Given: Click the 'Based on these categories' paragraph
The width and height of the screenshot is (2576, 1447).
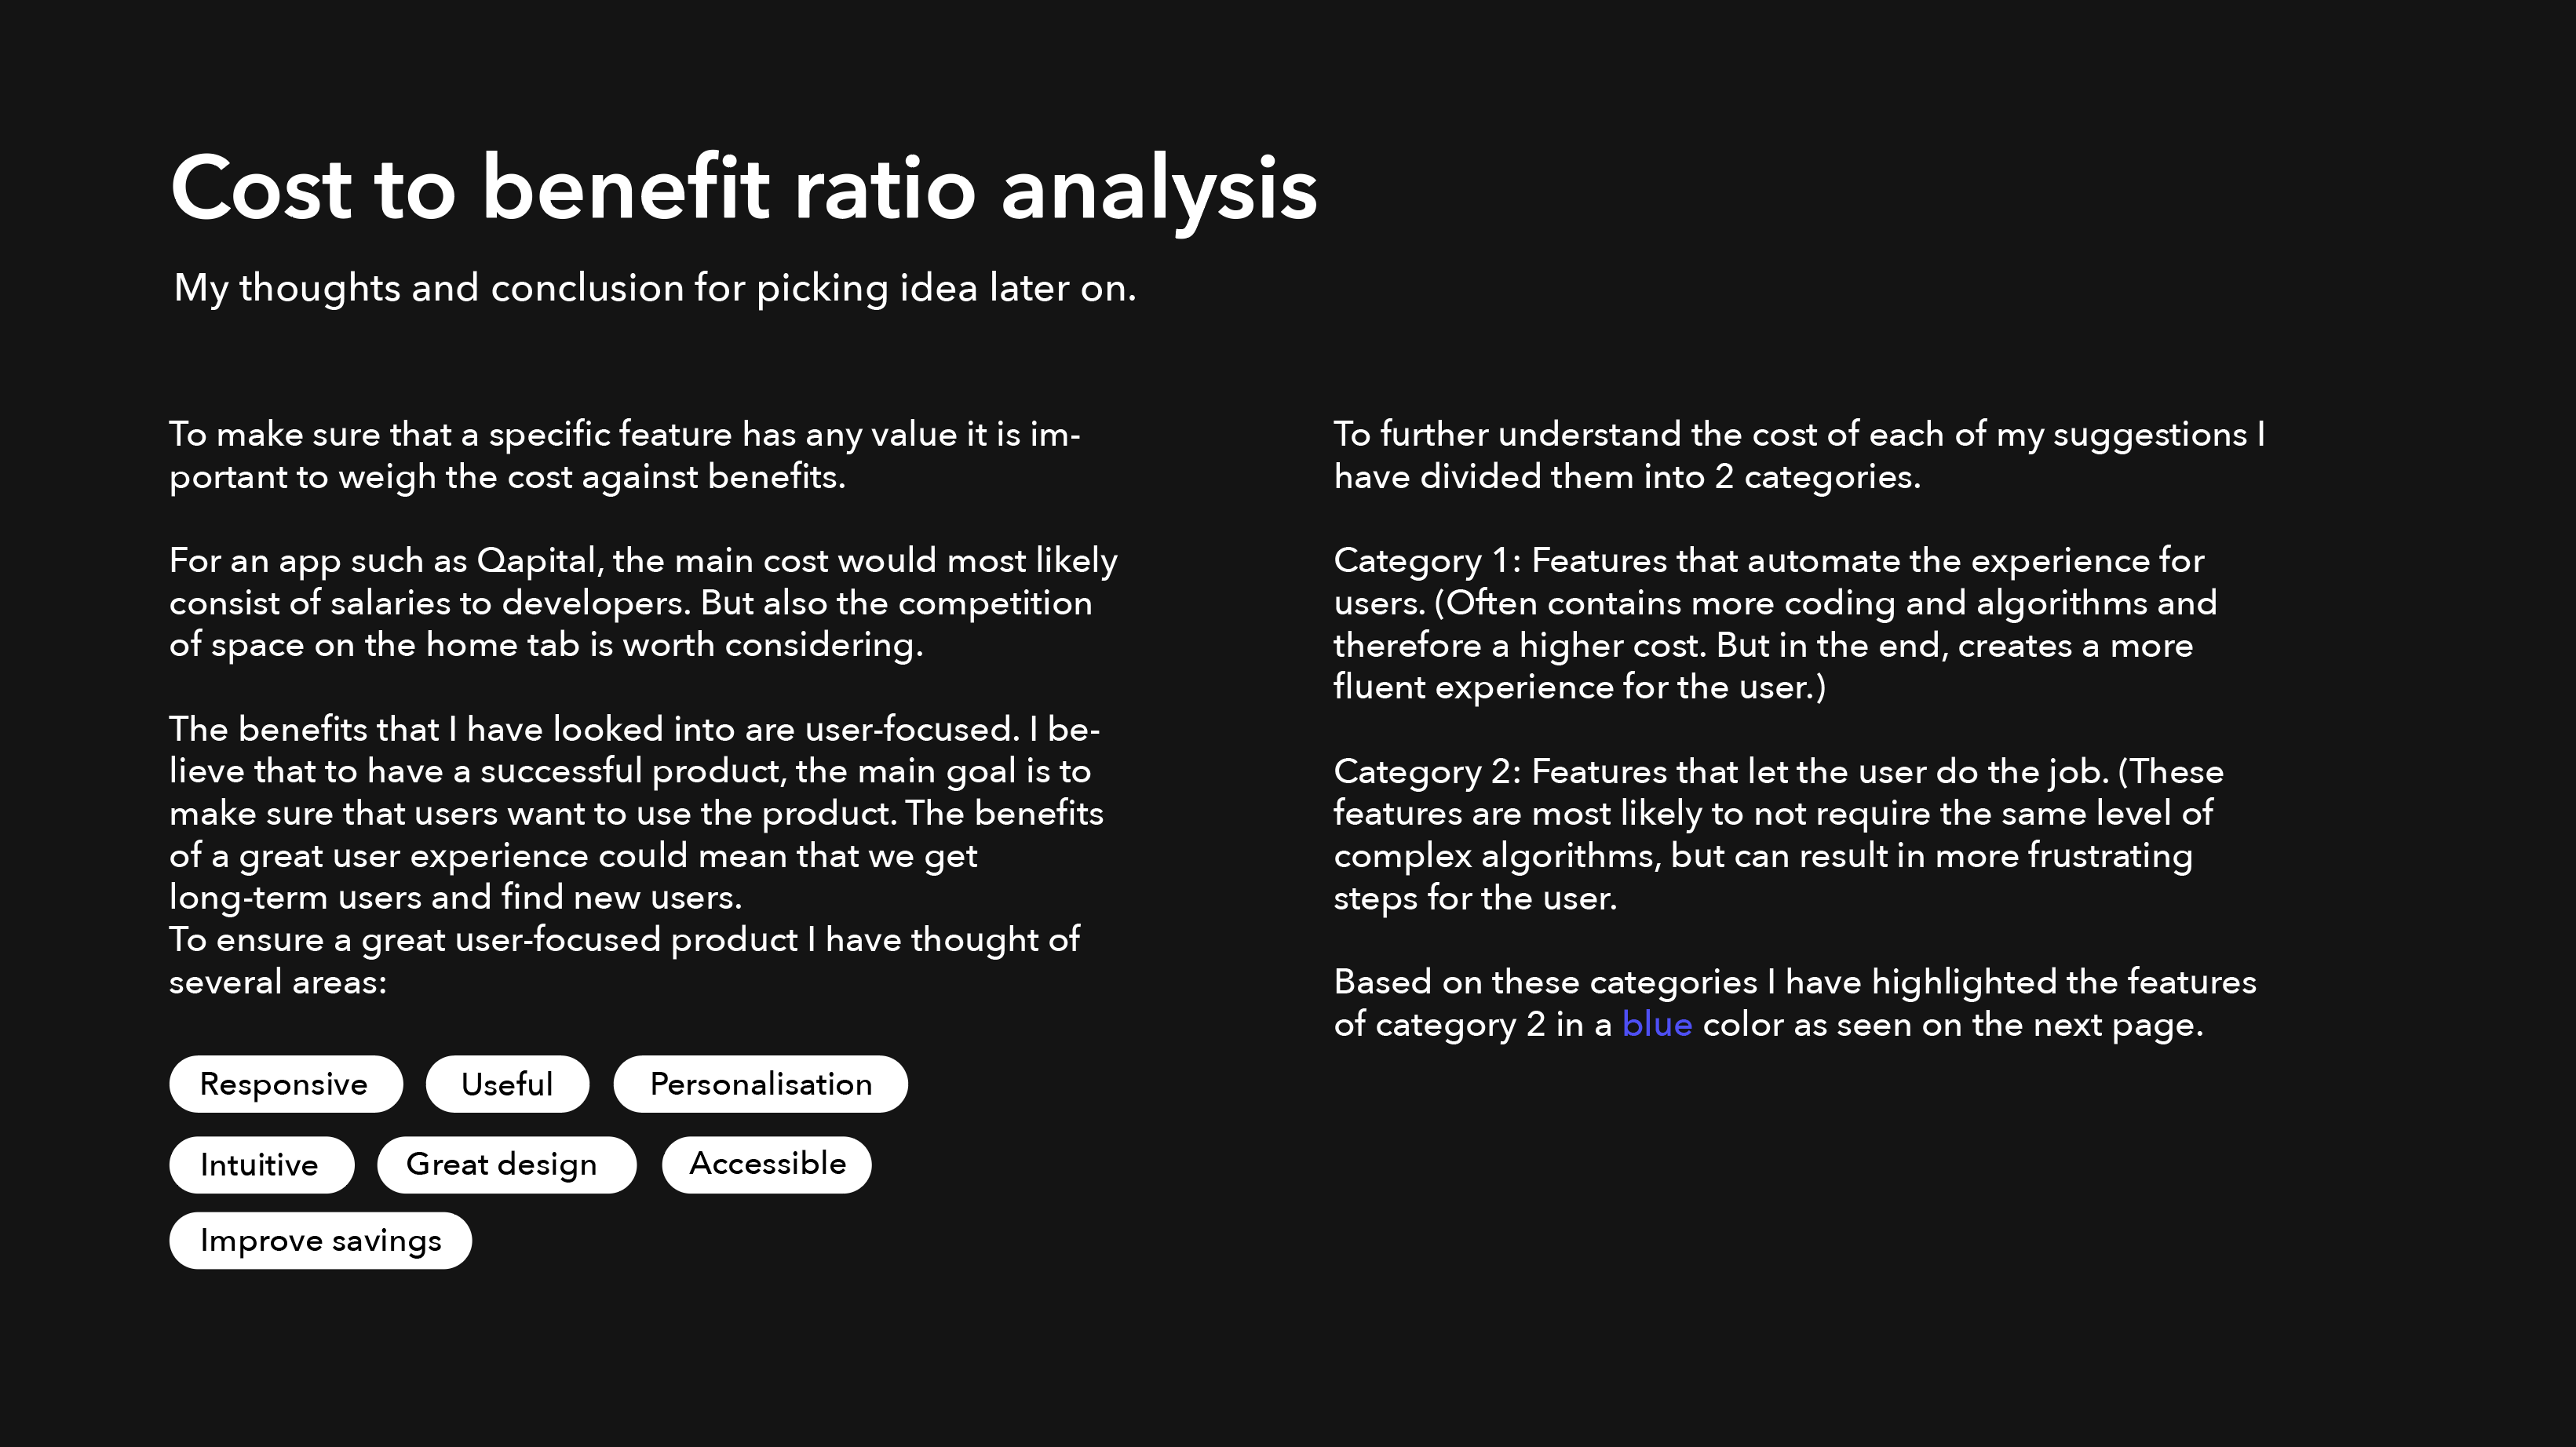Looking at the screenshot, I should click(1795, 1003).
